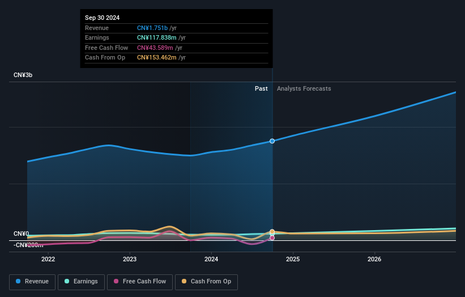Viewport: 465px width, 297px height.
Task: Click the blue Revenue legend dot
Action: click(x=18, y=281)
